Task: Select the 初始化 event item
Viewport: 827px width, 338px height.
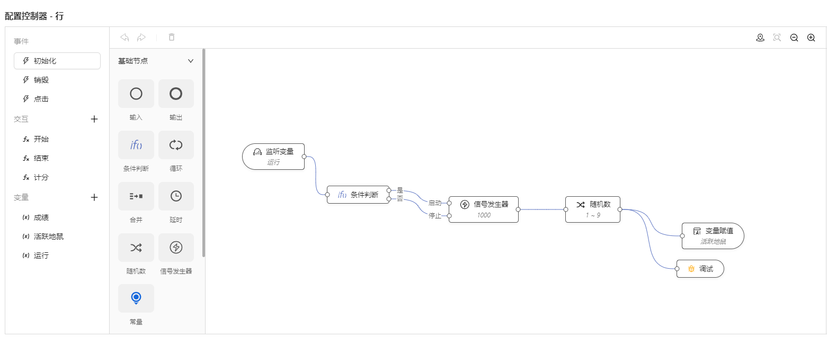Action: [x=57, y=61]
